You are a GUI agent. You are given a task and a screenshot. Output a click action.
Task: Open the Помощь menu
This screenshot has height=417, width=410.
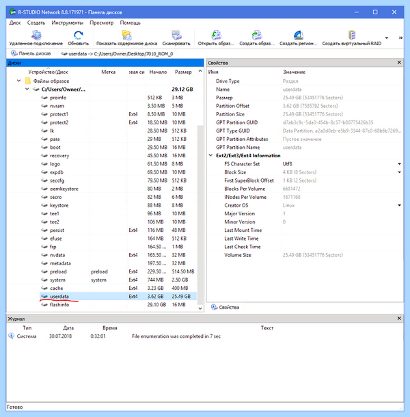(130, 23)
